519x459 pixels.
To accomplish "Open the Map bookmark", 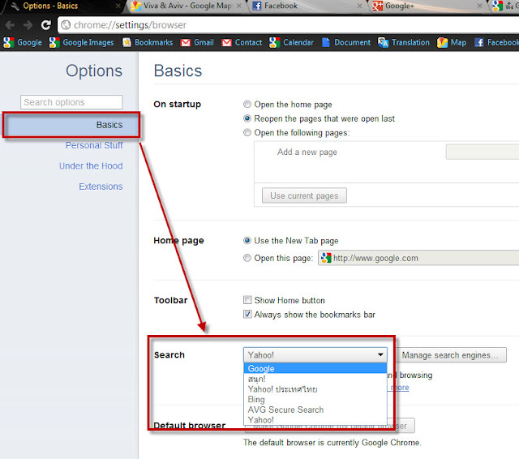I will coord(452,42).
